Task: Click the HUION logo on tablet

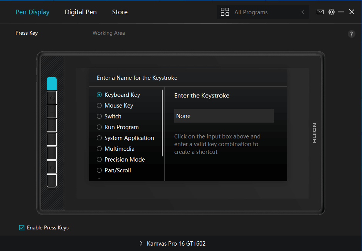Action: coord(314,133)
